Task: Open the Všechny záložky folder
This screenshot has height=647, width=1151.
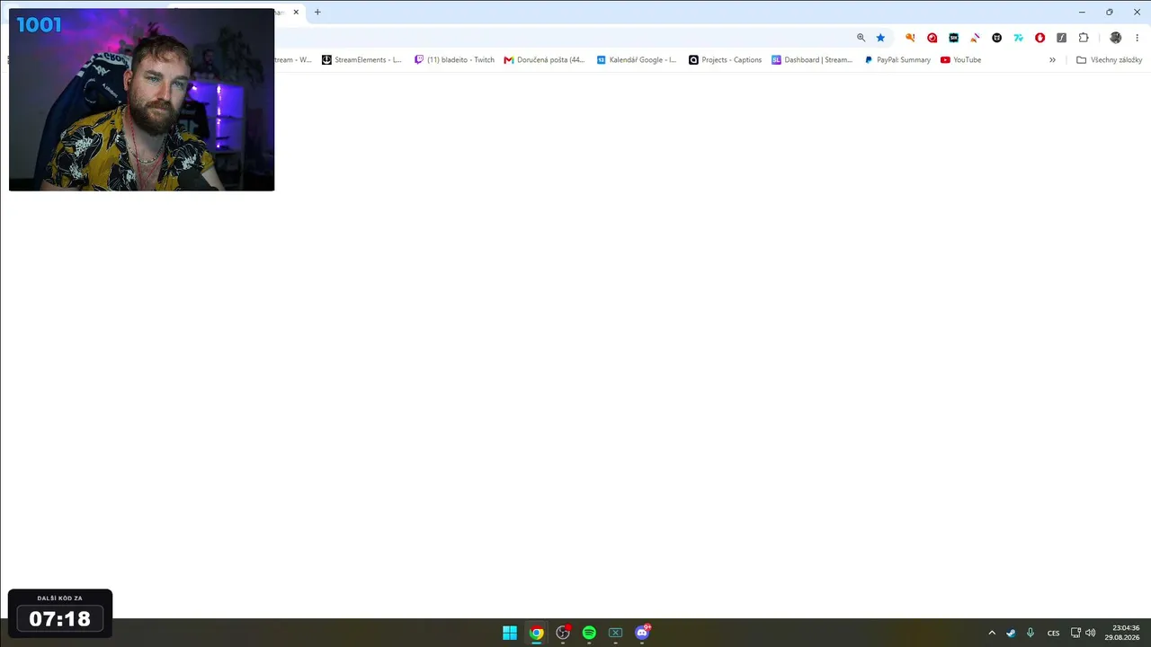Action: [x=1109, y=60]
